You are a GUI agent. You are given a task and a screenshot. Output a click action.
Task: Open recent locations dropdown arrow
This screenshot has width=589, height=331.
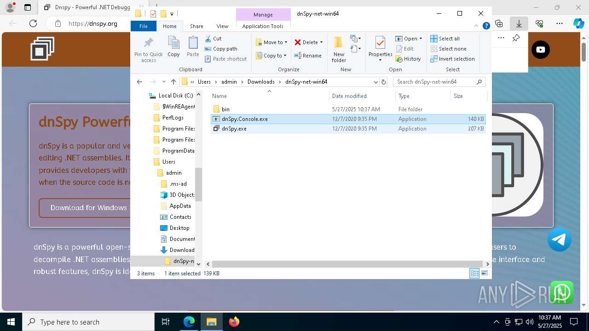163,82
